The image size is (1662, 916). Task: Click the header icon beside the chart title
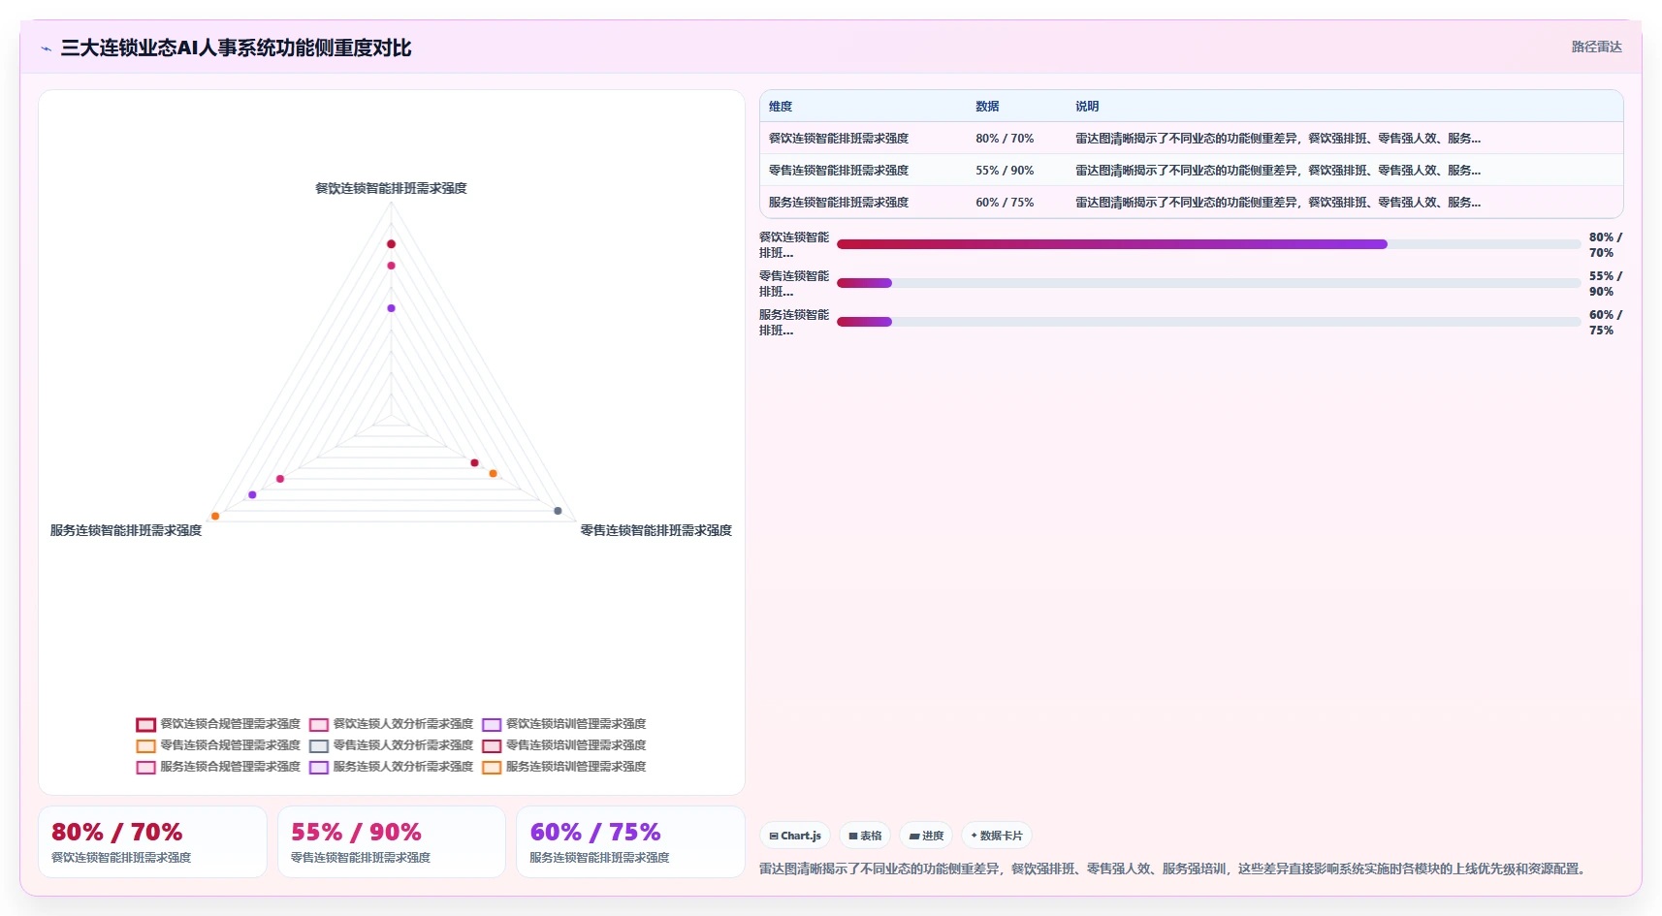pos(46,48)
